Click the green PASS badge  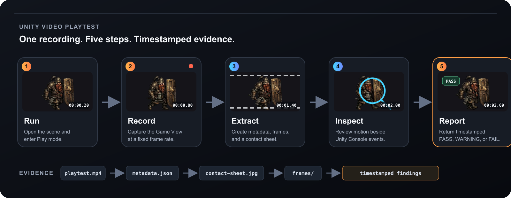point(451,81)
